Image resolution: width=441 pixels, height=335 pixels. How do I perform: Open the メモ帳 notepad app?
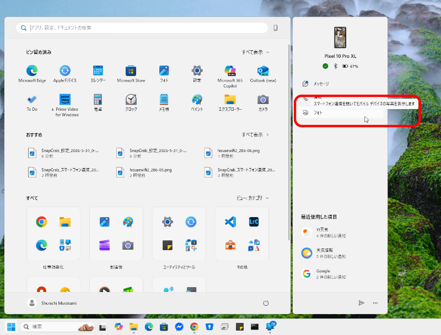pos(164,102)
